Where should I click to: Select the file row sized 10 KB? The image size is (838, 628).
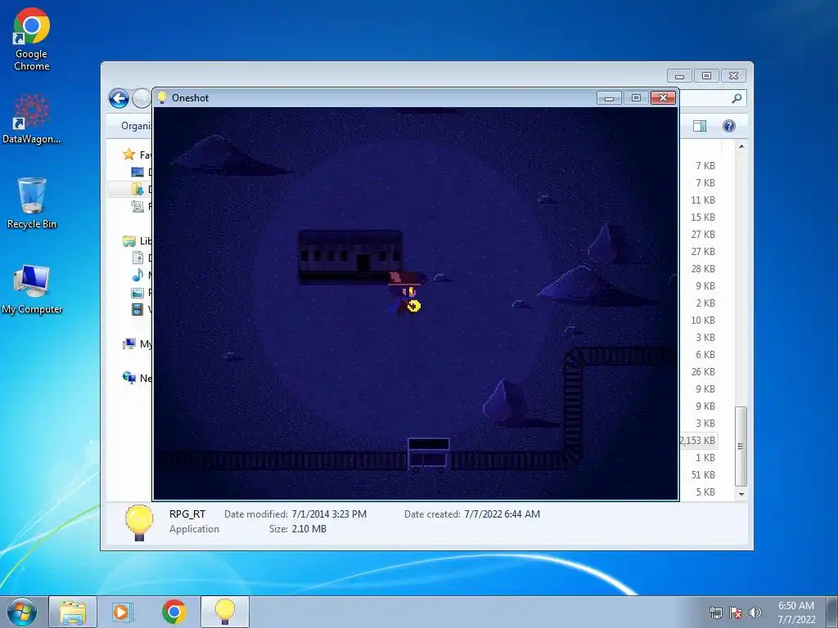pos(702,321)
